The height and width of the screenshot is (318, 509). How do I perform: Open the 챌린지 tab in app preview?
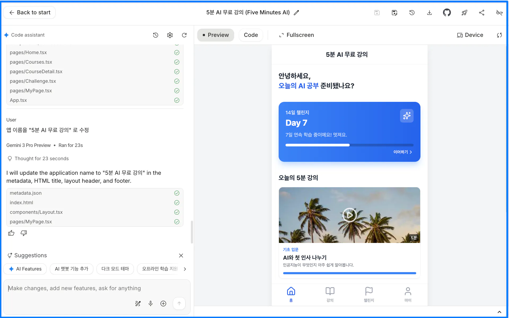pos(369,294)
